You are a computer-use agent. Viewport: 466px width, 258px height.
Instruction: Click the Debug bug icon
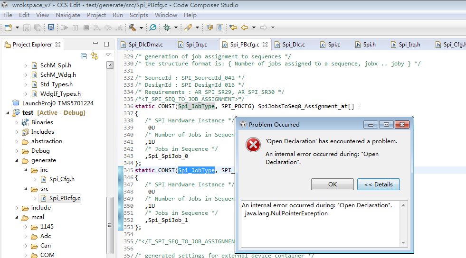(167, 28)
